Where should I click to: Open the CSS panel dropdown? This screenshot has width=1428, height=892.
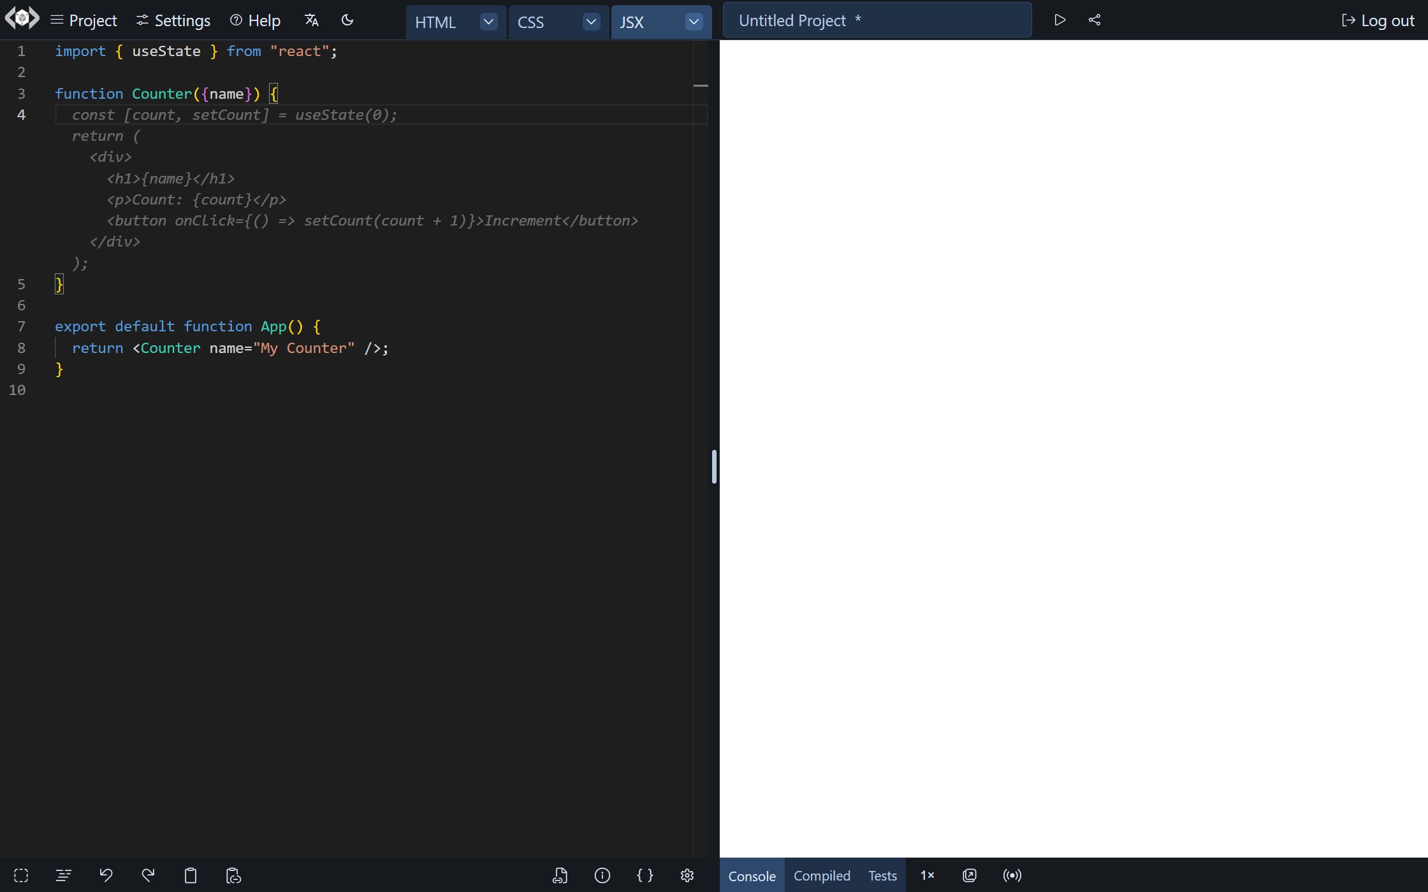591,21
